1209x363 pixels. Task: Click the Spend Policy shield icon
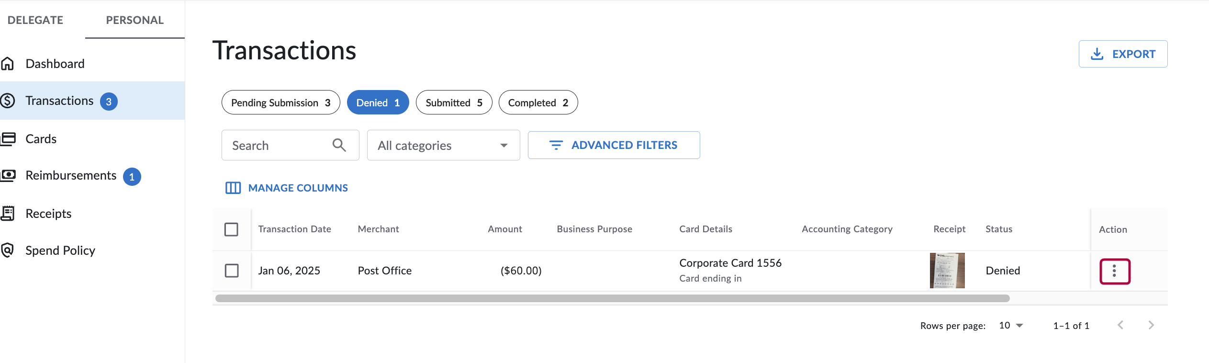click(8, 250)
